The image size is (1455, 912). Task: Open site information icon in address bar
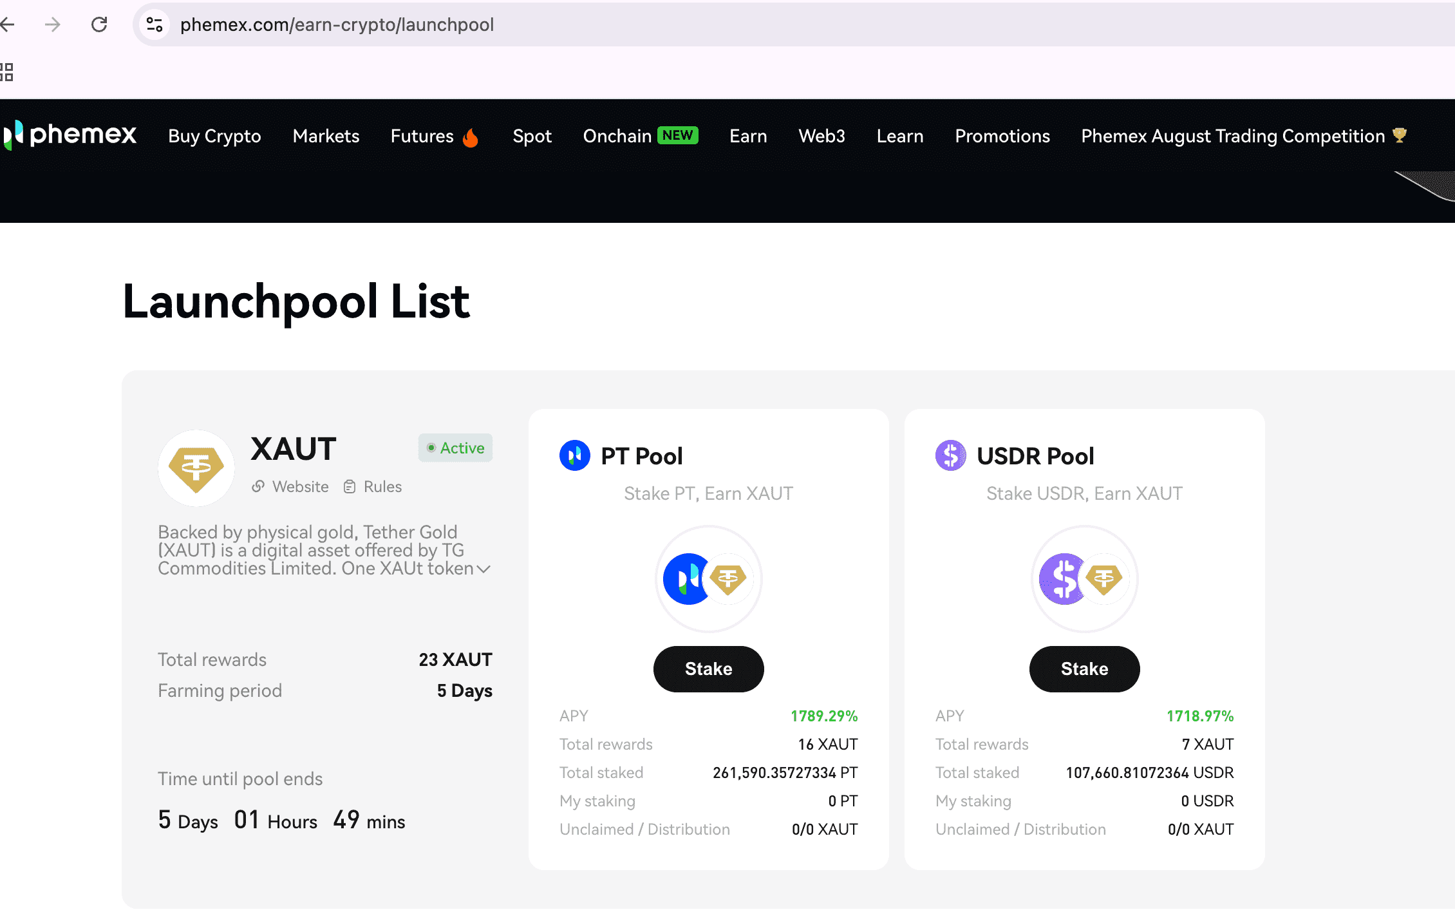[x=155, y=24]
